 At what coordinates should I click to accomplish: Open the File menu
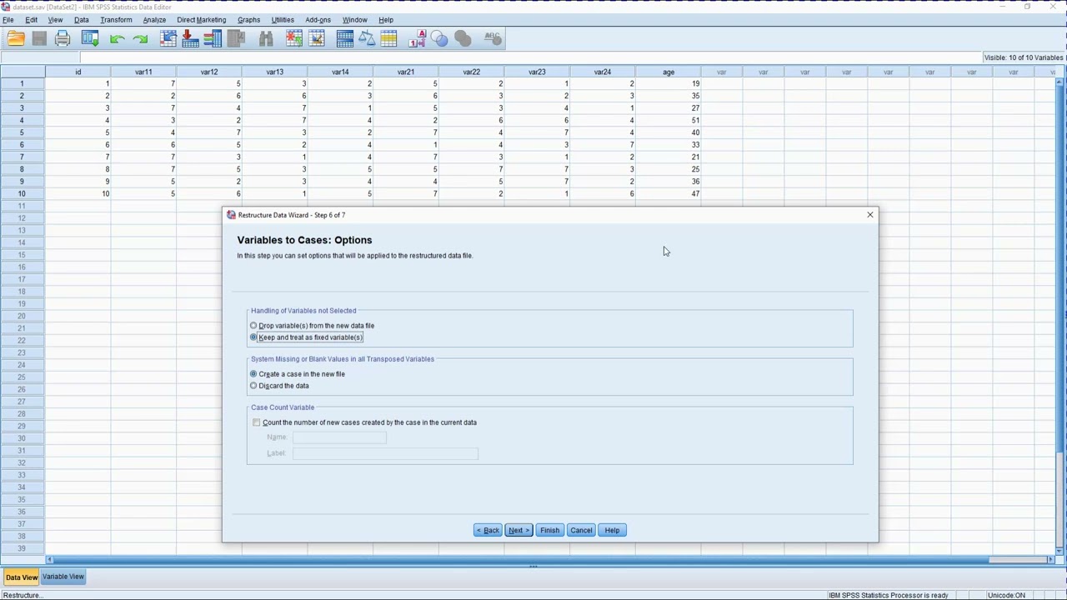(8, 19)
